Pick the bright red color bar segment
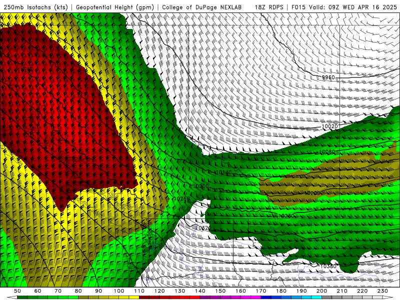Viewport: 400px width, 300px height. [195, 297]
